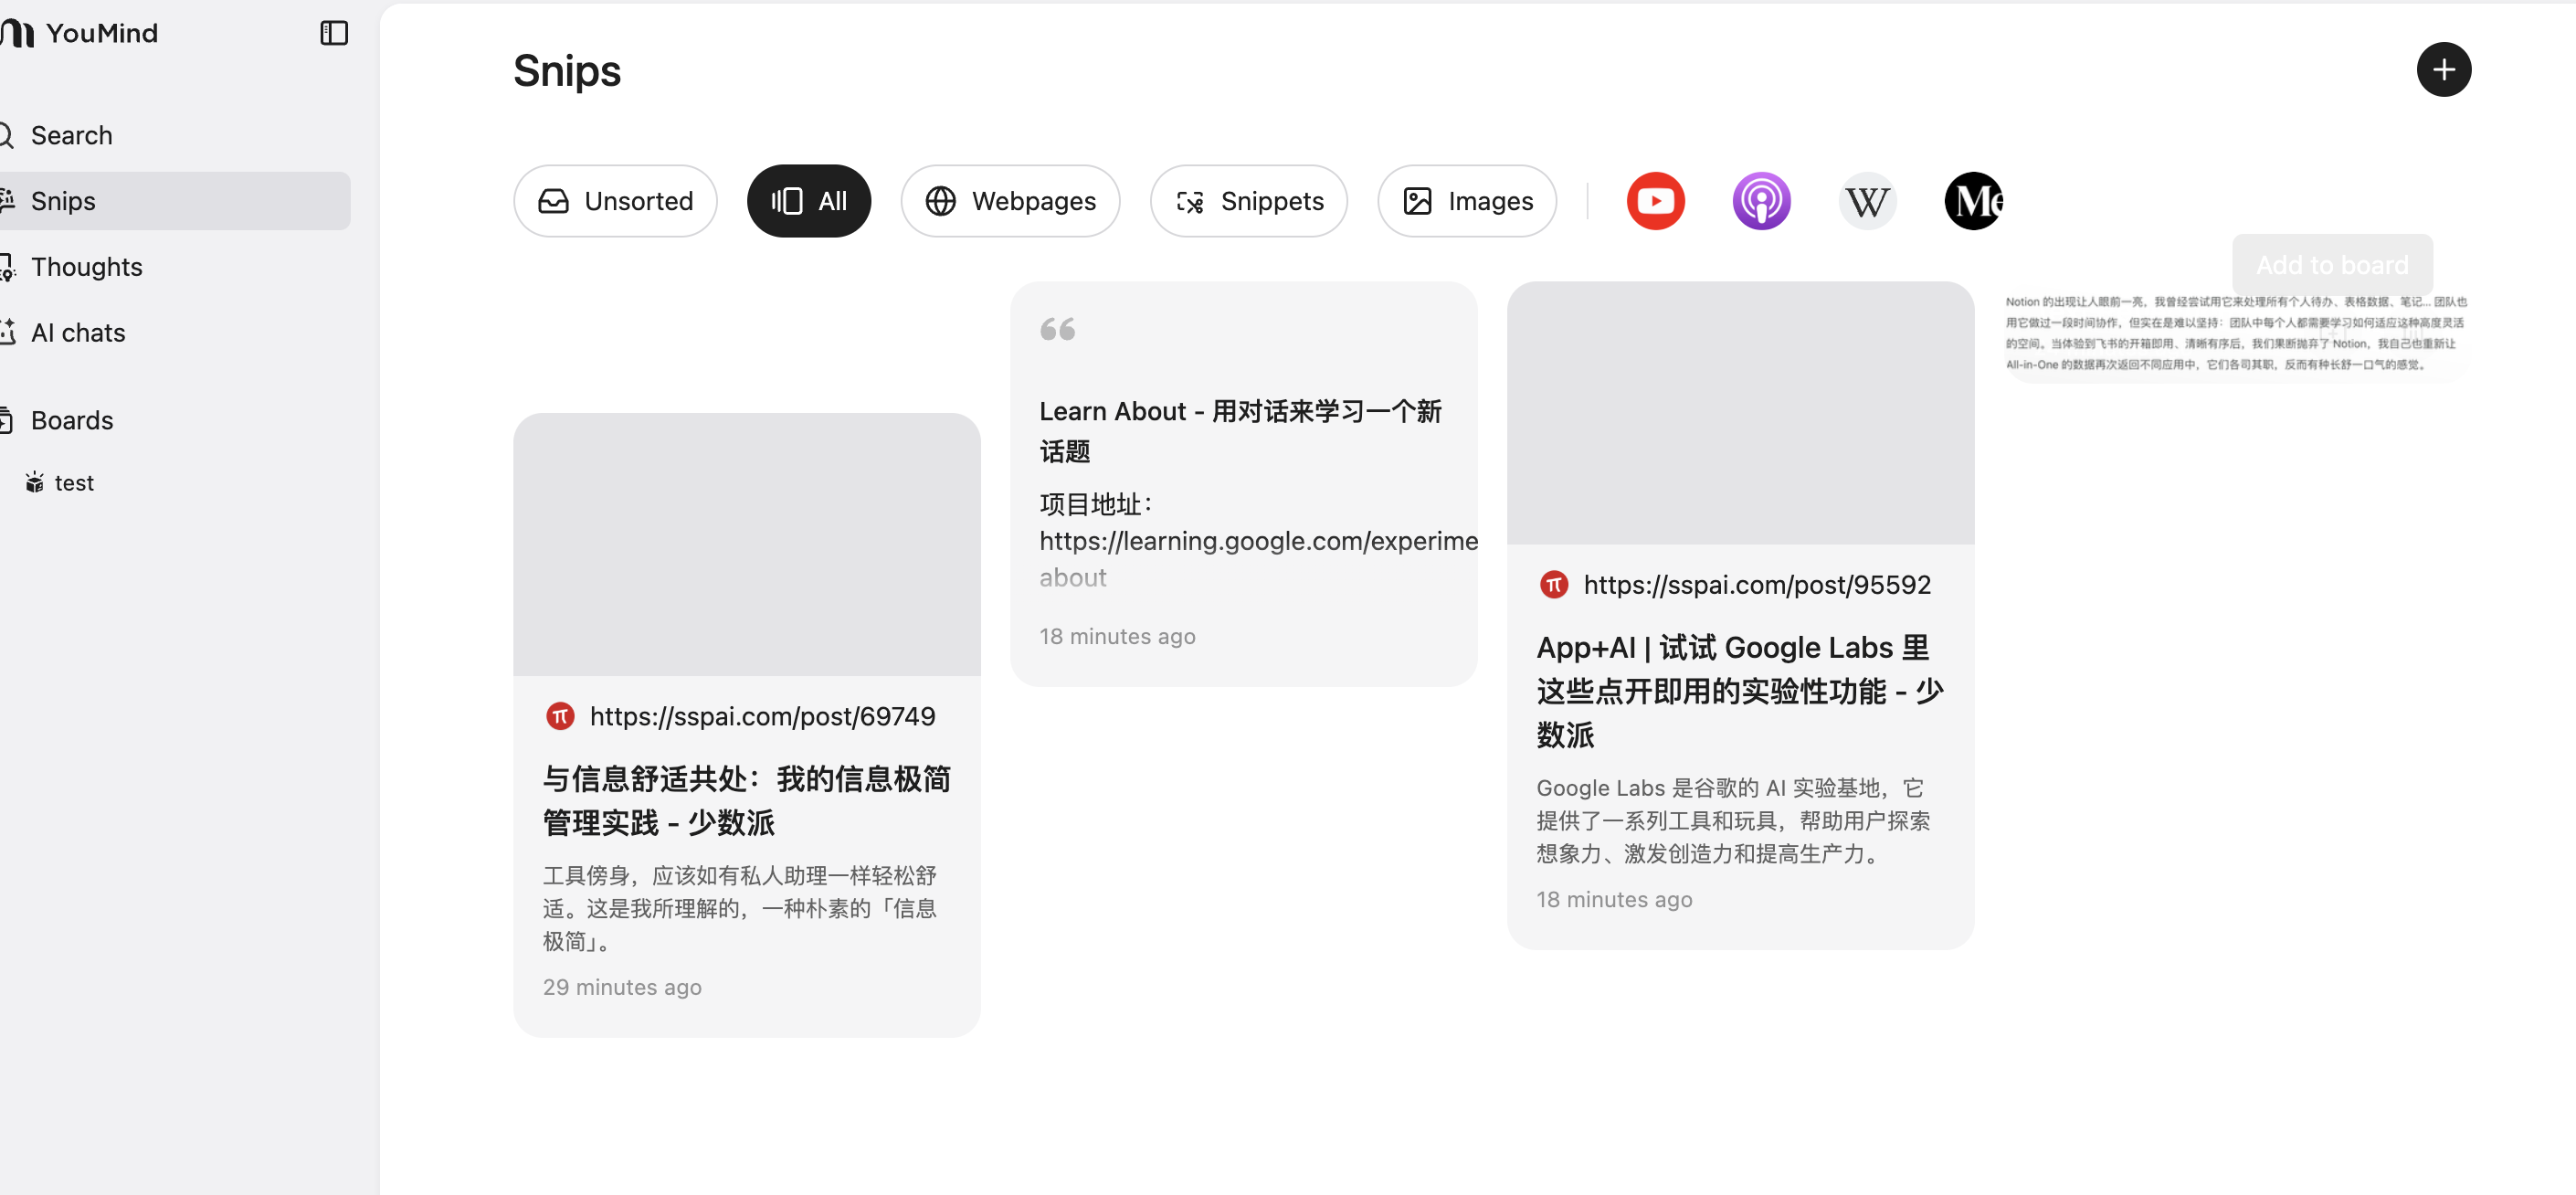Image resolution: width=2576 pixels, height=1195 pixels.
Task: Open the learning.google.com link text
Action: coord(1258,559)
